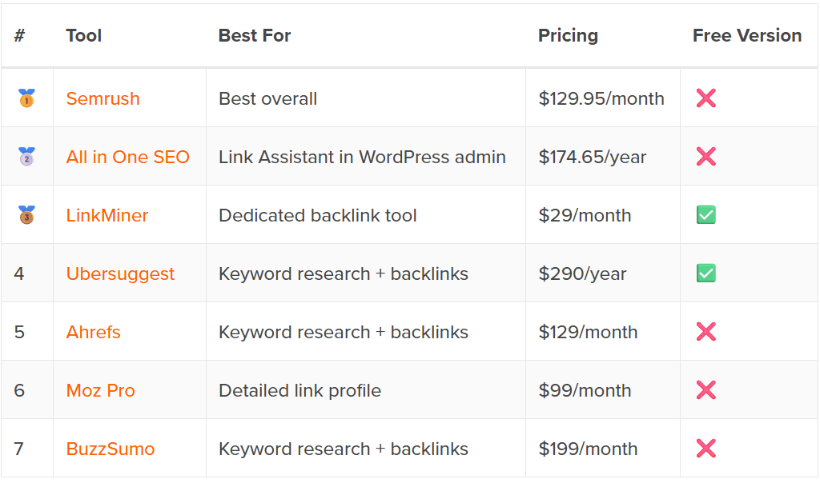Open the Semrush link
The height and width of the screenshot is (483, 820).
pos(103,98)
